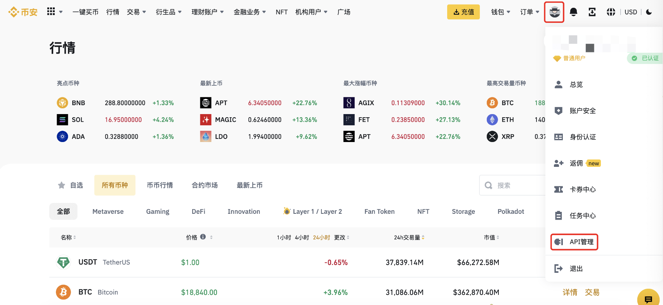Toggle dark mode moon icon

tap(649, 12)
